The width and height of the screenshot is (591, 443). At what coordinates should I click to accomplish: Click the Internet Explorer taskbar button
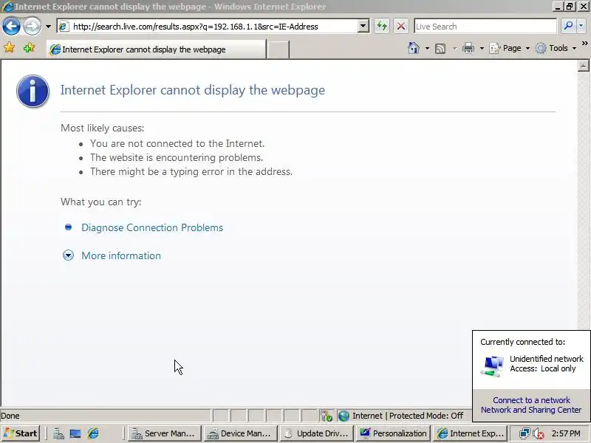pyautogui.click(x=470, y=433)
